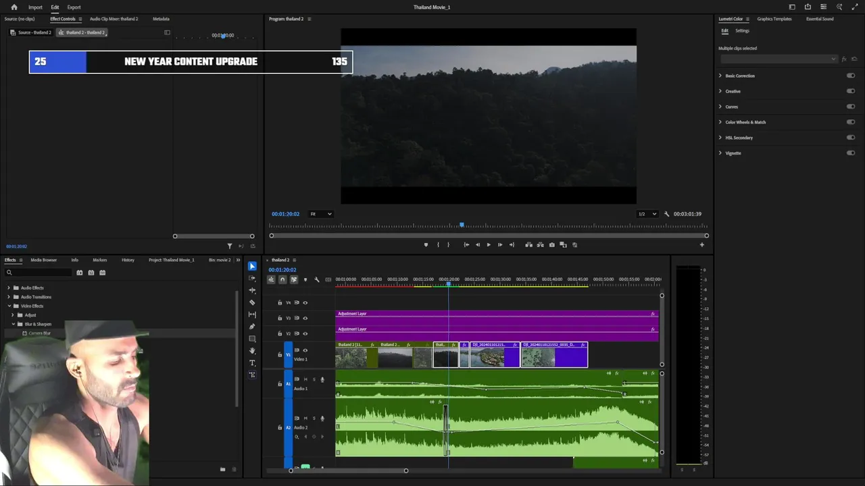
Task: Add a marker in the timeline panel
Action: point(305,279)
